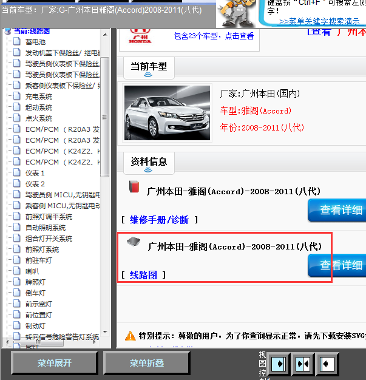This screenshot has height=380, width=366.
Task: Click the page icon beside 充电系统
Action: coord(17,96)
